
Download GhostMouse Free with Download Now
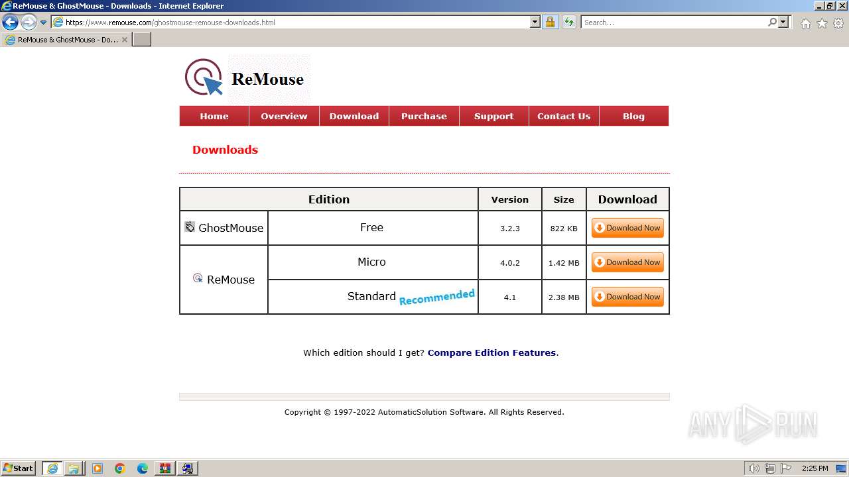pyautogui.click(x=627, y=228)
